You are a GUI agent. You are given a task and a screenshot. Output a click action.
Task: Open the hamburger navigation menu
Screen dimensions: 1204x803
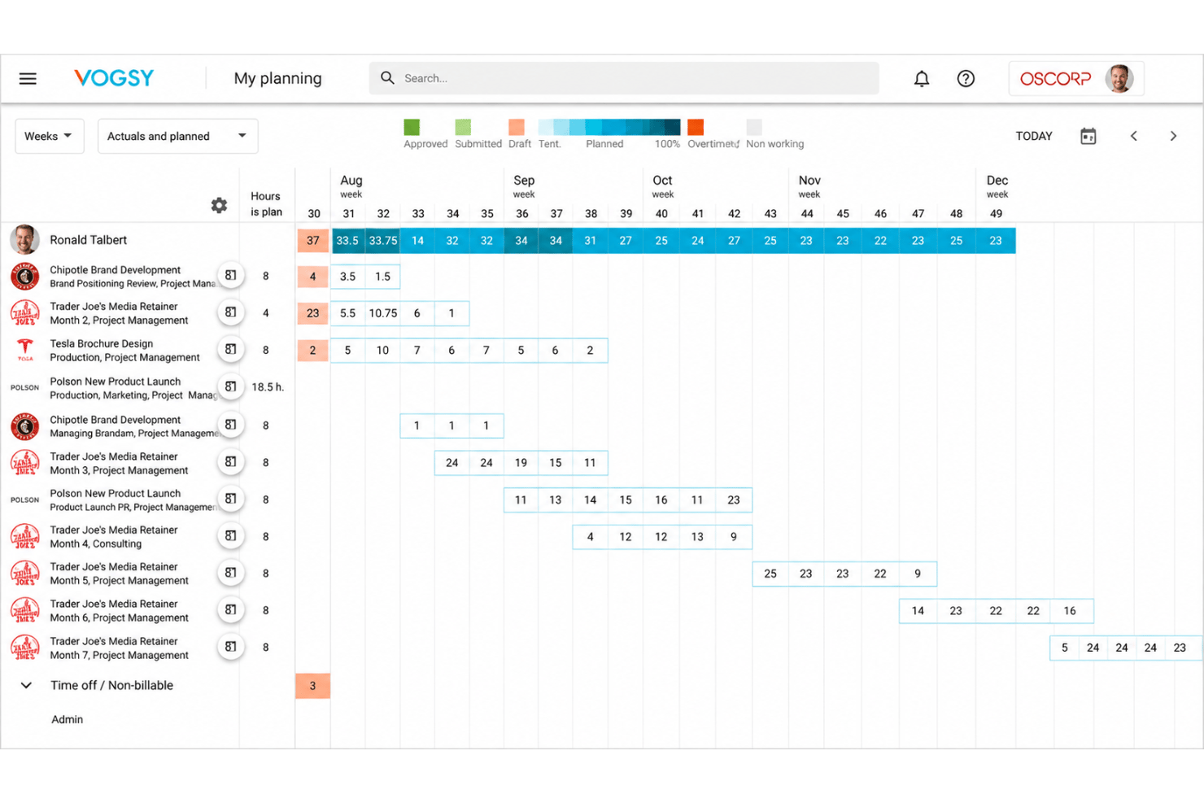(x=28, y=79)
